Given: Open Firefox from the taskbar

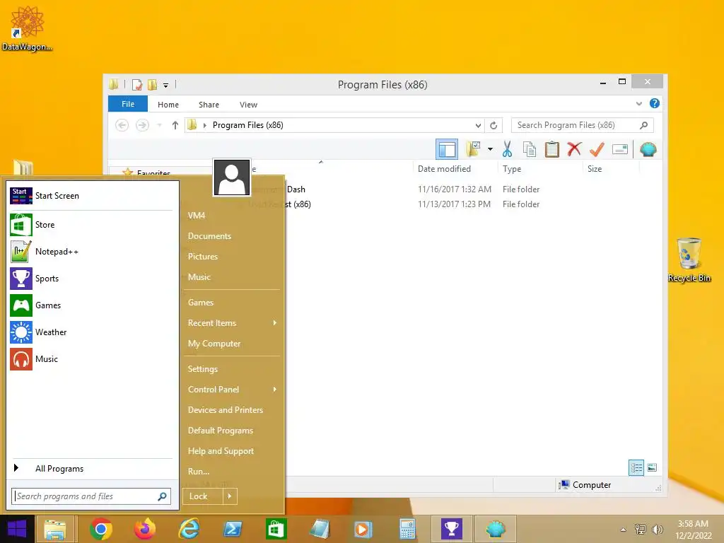Looking at the screenshot, I should (144, 529).
